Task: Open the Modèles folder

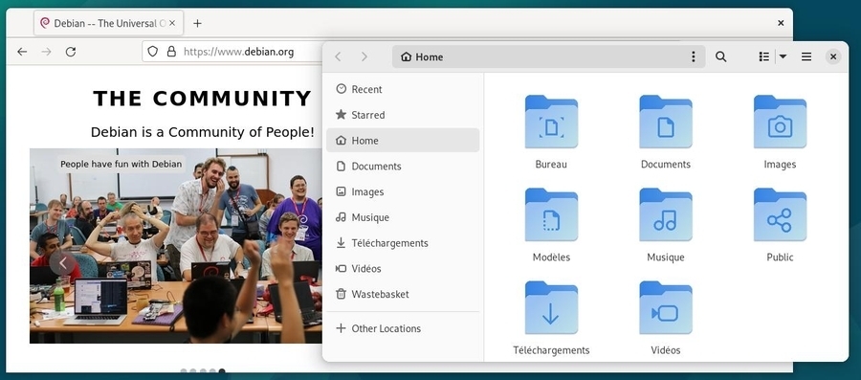Action: click(x=551, y=214)
